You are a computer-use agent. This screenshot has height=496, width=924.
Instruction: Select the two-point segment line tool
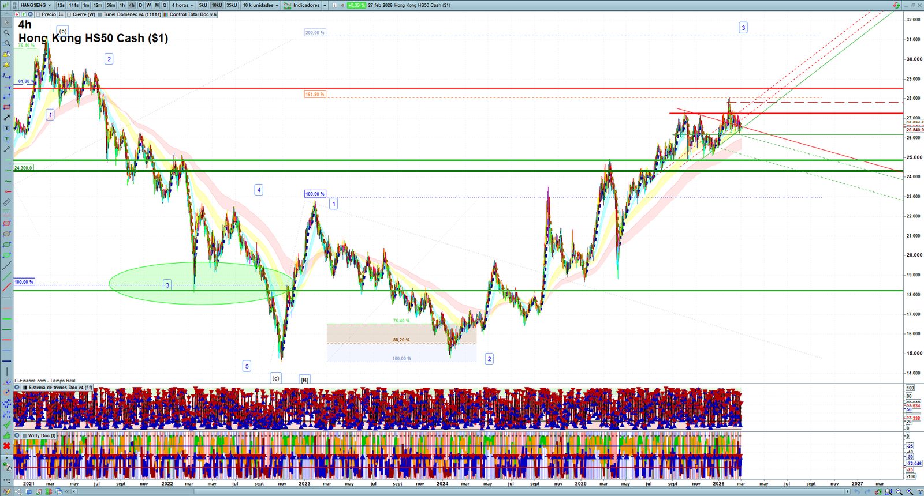click(6, 149)
